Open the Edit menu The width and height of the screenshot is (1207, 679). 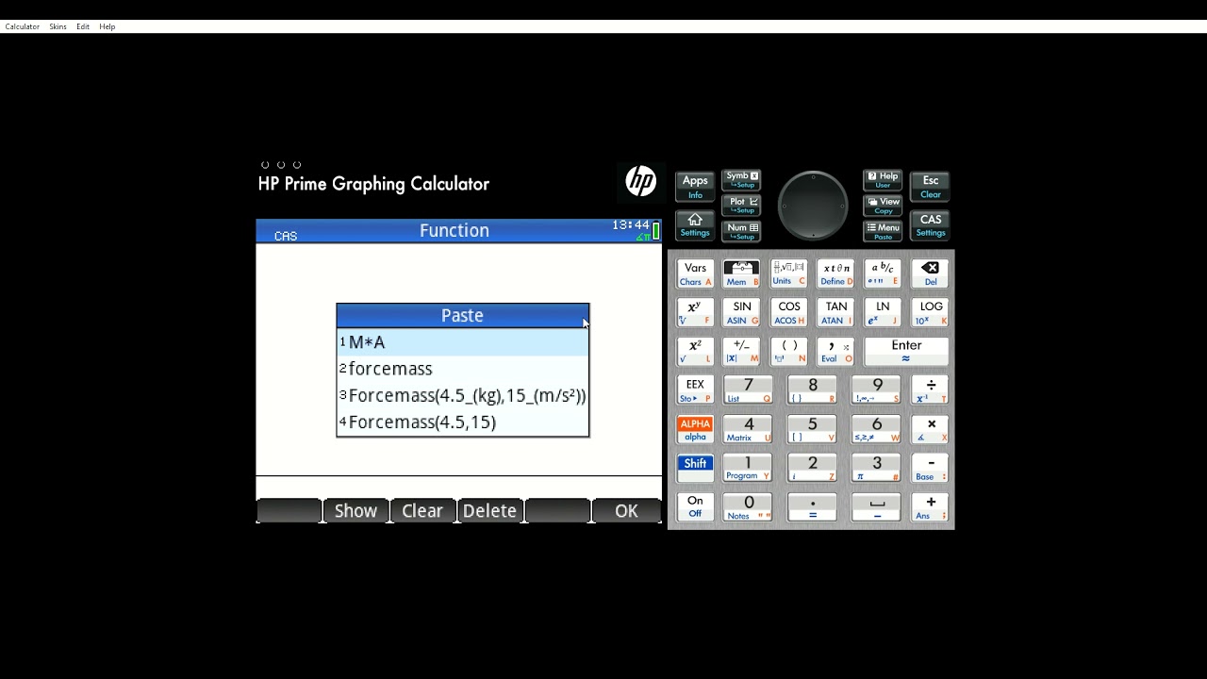83,26
